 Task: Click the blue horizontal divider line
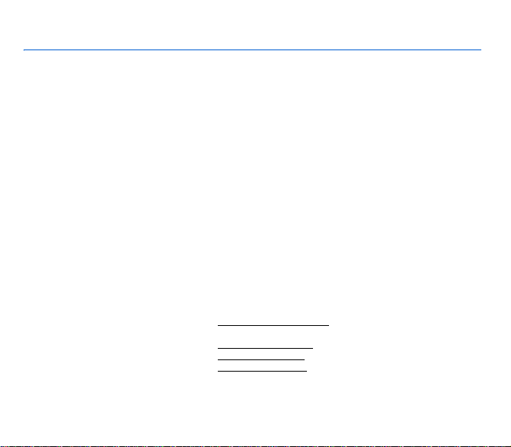(252, 49)
